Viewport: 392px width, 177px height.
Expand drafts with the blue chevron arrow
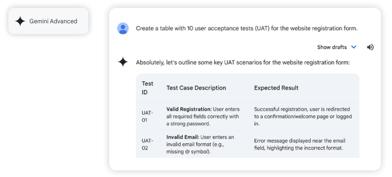pos(353,47)
